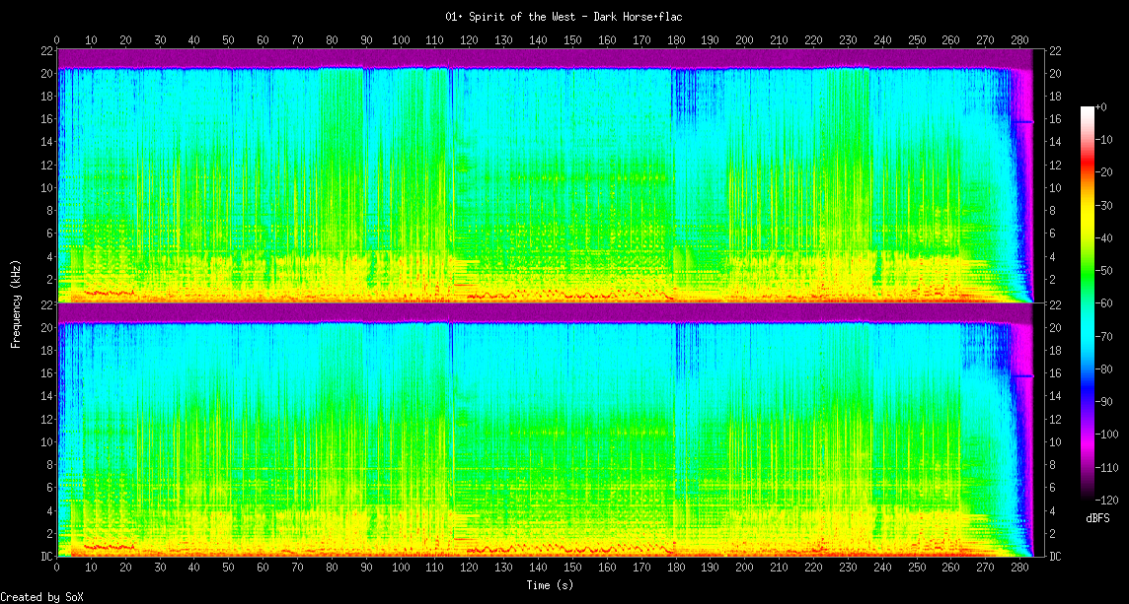Click the red band on the dBFS color bar
1129x604 pixels.
click(1088, 175)
